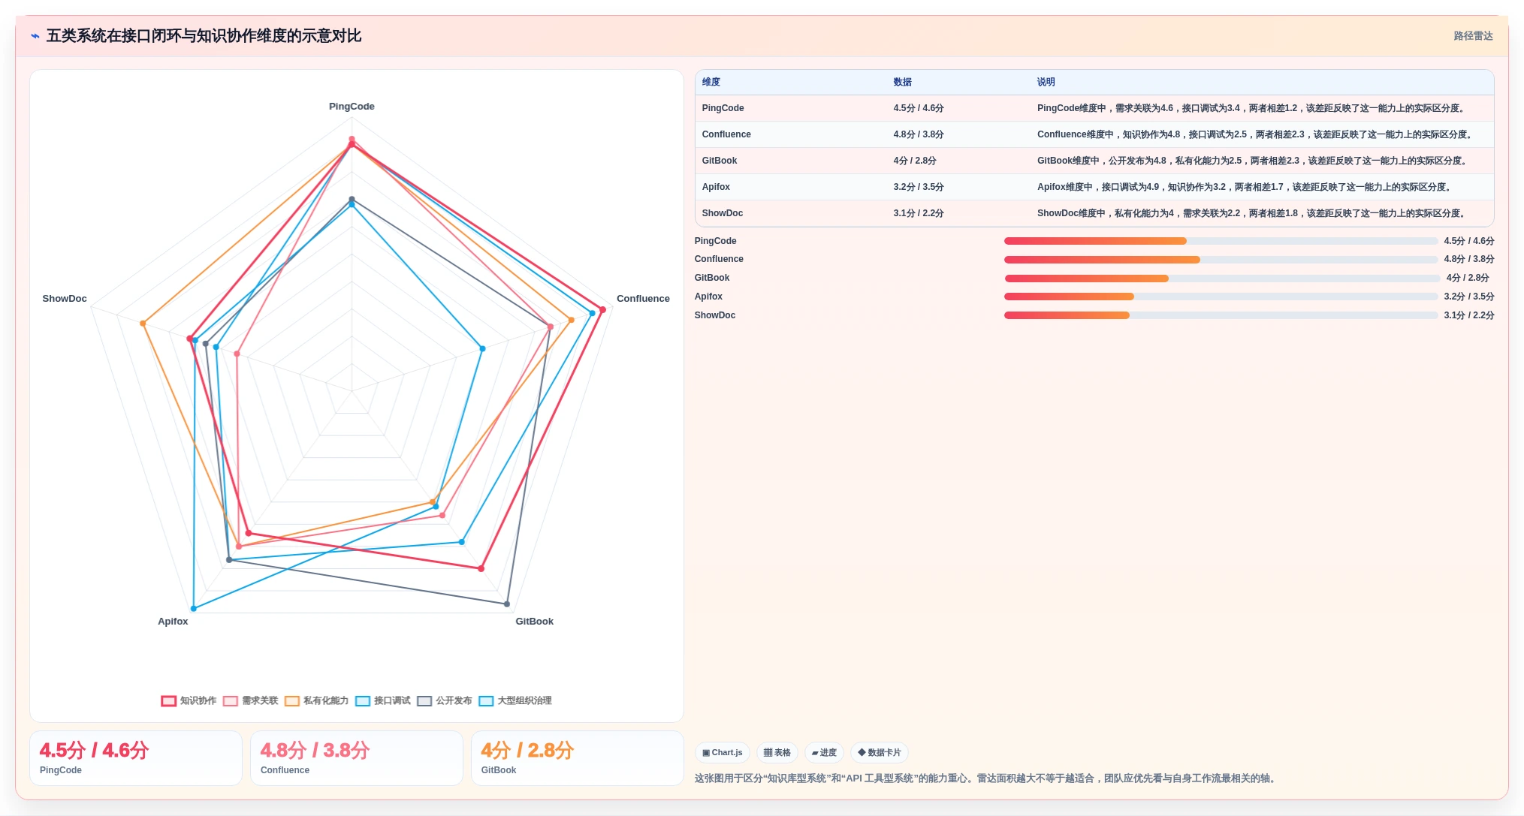
Task: Click the ShowDoc progress bar
Action: point(1221,315)
